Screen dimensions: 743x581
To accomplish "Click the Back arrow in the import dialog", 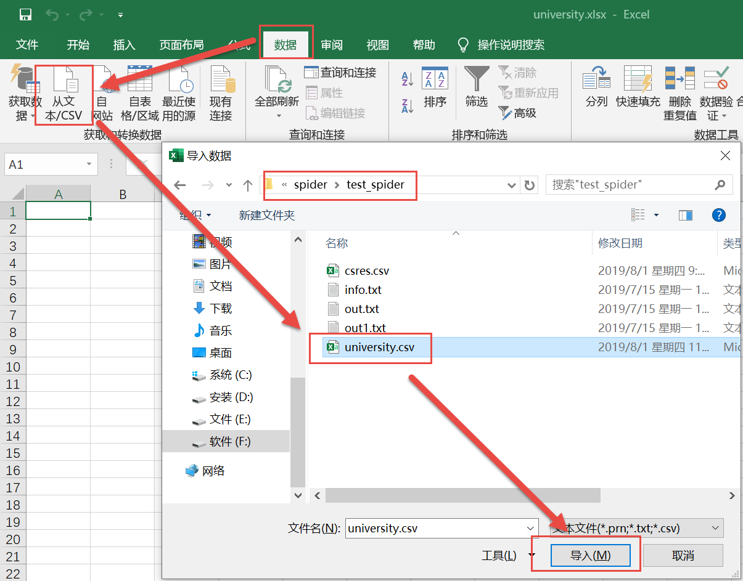I will tap(180, 185).
